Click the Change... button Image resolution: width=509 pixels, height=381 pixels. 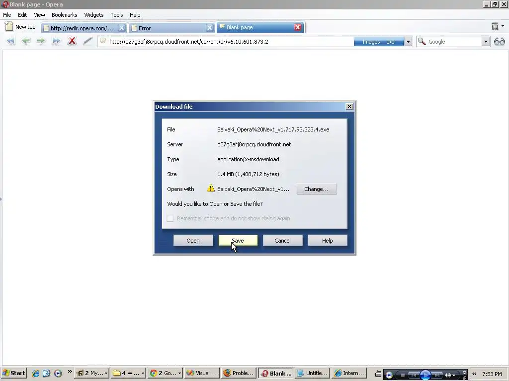[317, 189]
